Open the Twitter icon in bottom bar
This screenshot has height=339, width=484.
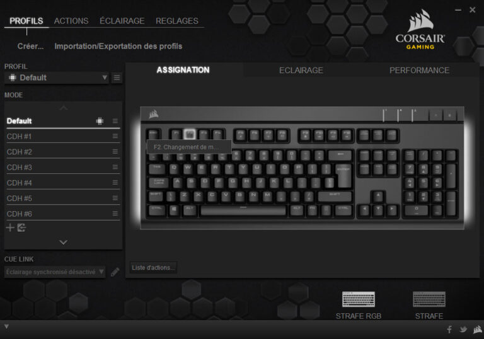click(463, 330)
